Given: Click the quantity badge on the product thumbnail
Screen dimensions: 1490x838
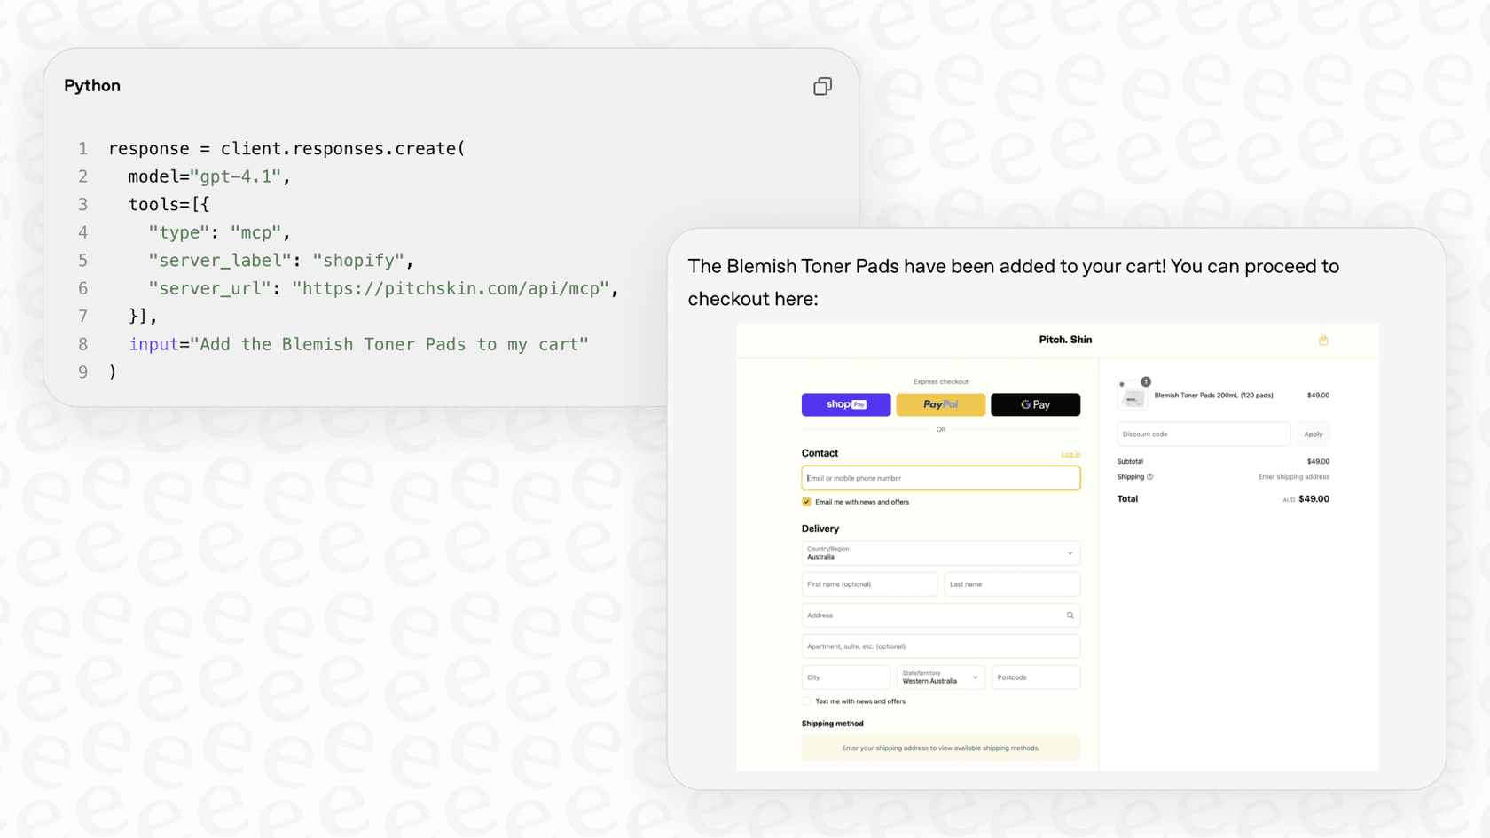Looking at the screenshot, I should (x=1145, y=382).
